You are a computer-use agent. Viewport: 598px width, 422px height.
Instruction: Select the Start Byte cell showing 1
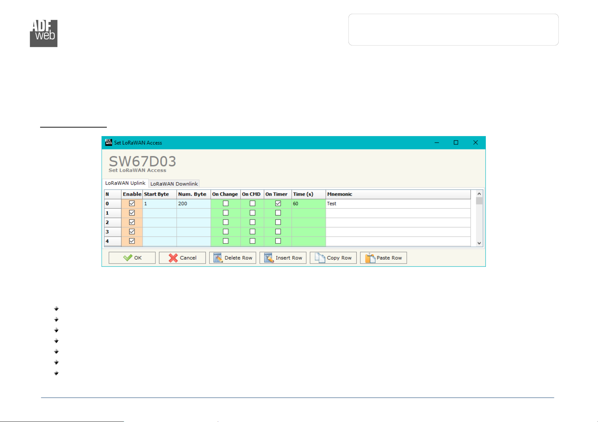point(160,204)
